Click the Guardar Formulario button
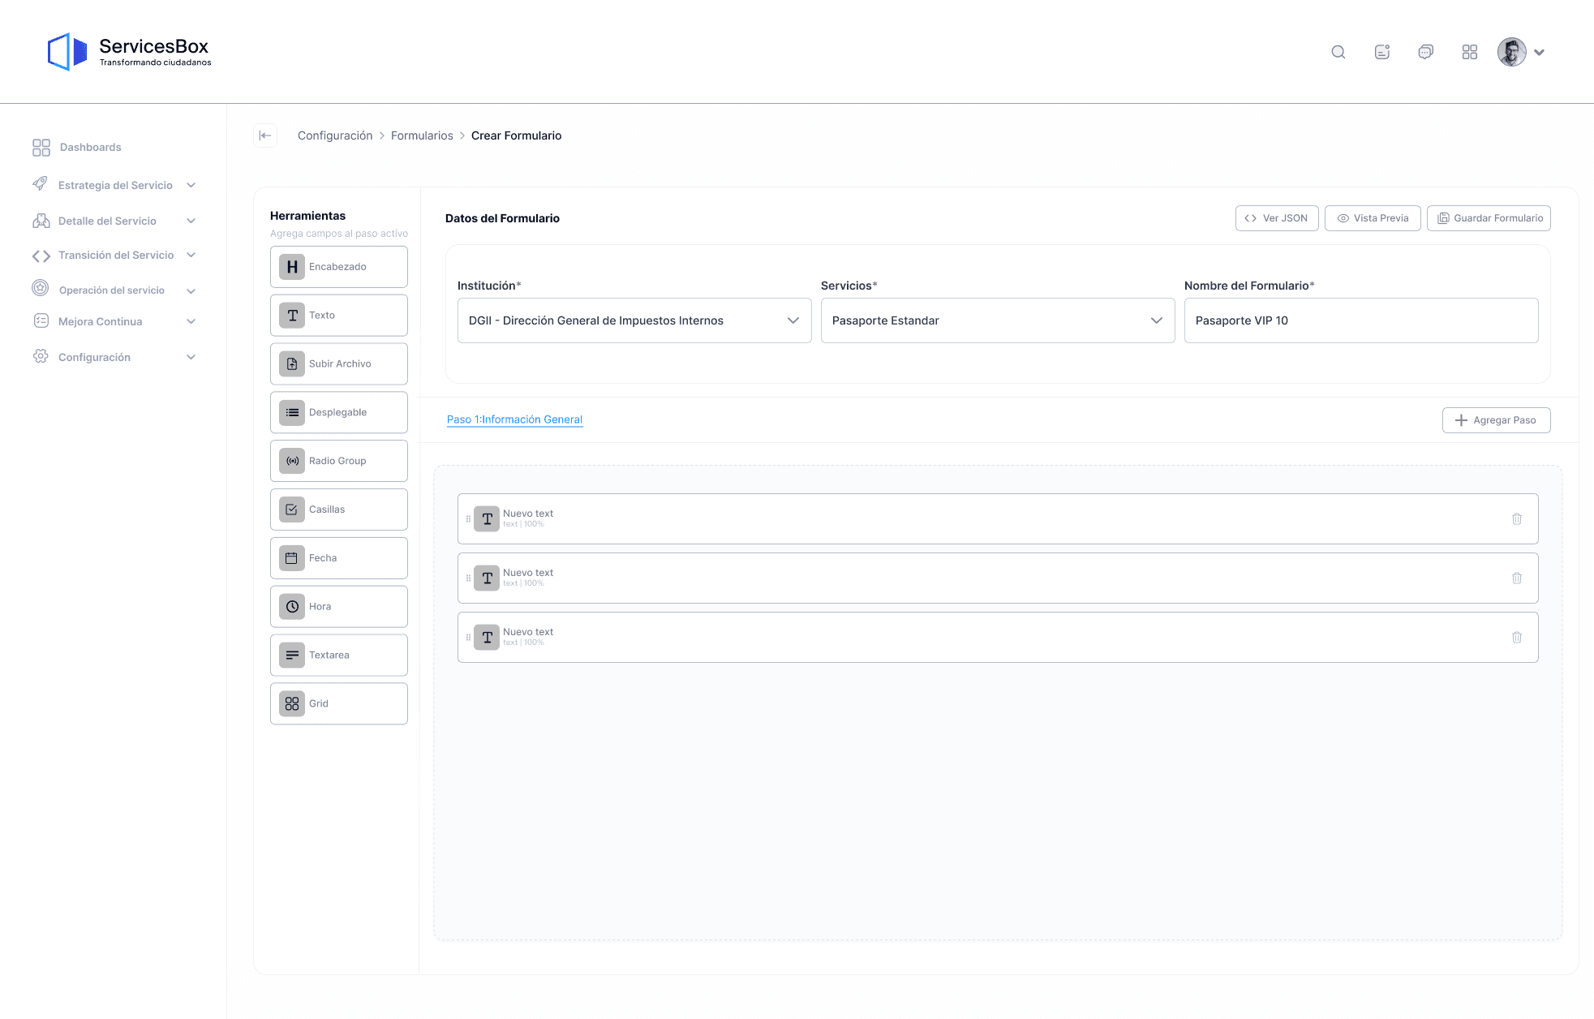Viewport: 1594px width, 1019px height. 1489,218
